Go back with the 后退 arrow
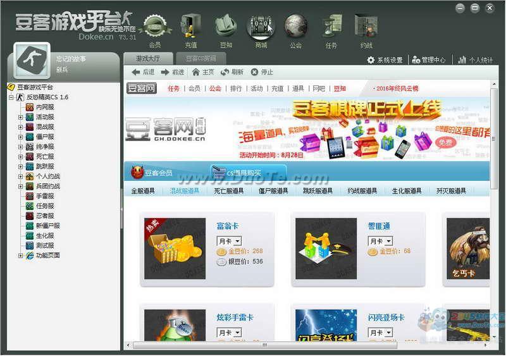506x356 pixels. 143,72
